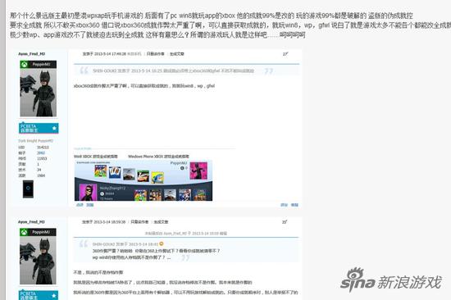Click 只看该作者 in the 27# post header
Image resolution: width=451 pixels, height=300 pixels.
(155, 54)
